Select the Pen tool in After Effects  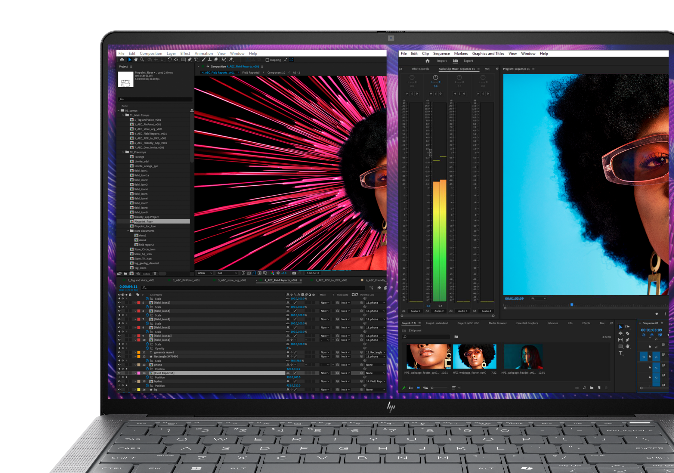coord(190,60)
